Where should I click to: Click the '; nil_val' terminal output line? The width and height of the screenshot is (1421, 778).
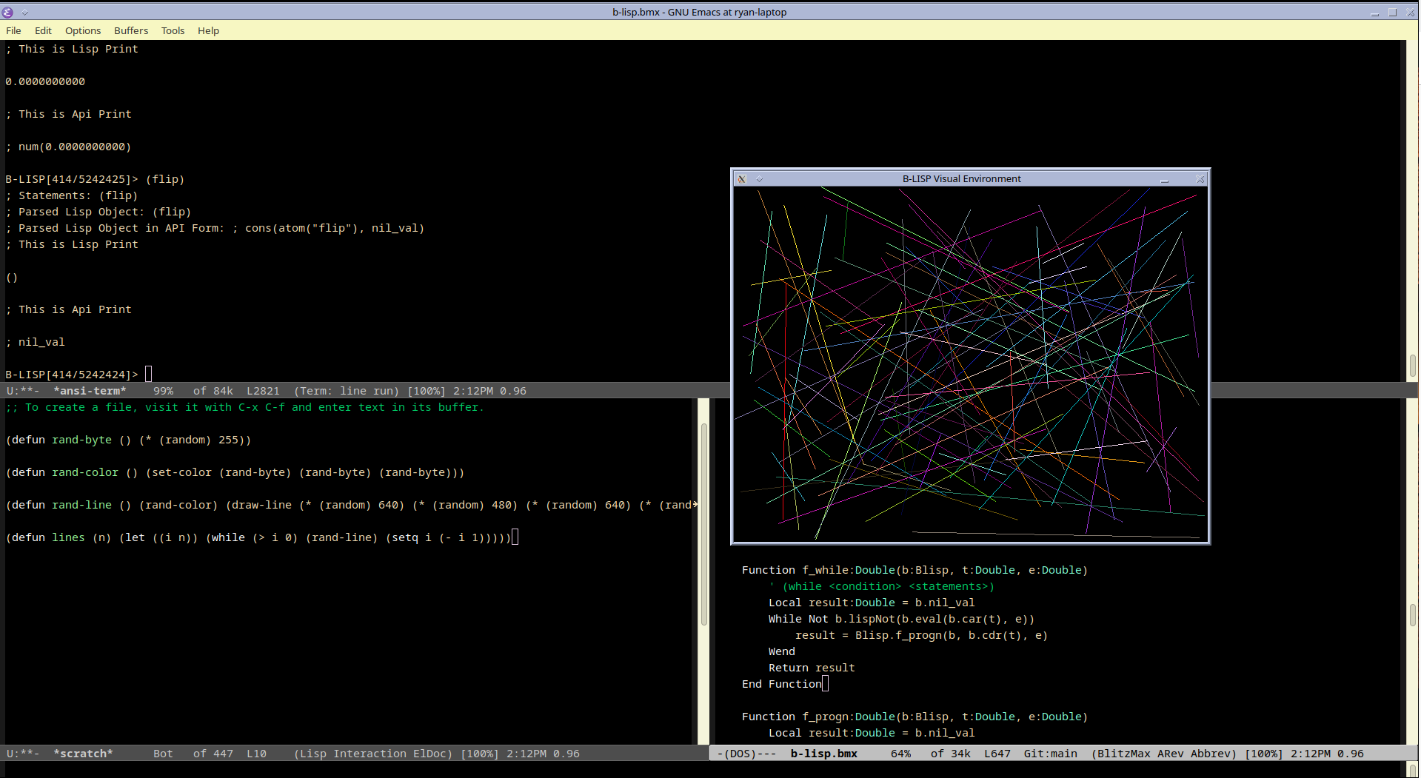coord(35,342)
